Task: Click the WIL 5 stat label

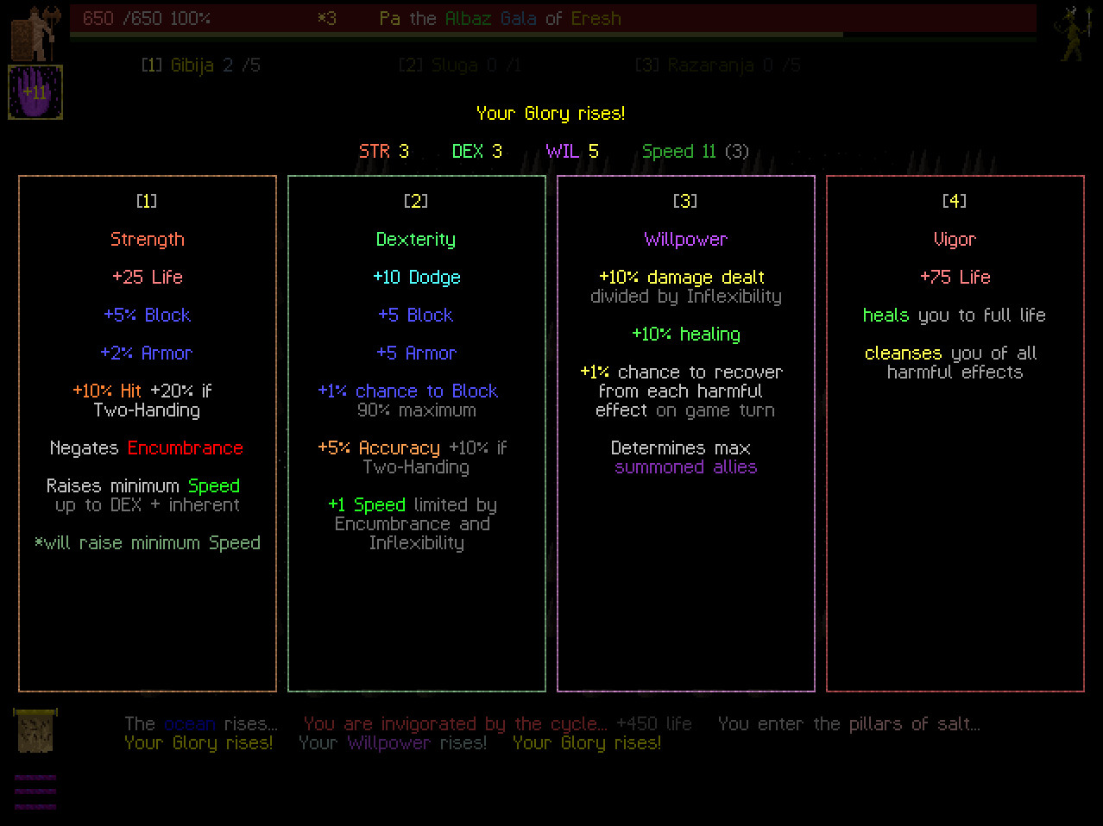Action: tap(572, 151)
